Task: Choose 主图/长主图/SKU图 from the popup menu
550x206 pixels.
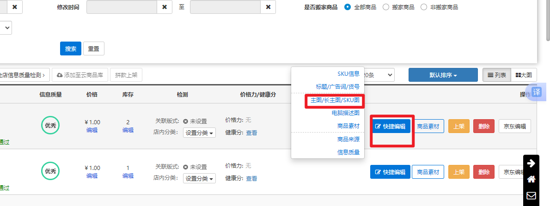Action: 335,100
